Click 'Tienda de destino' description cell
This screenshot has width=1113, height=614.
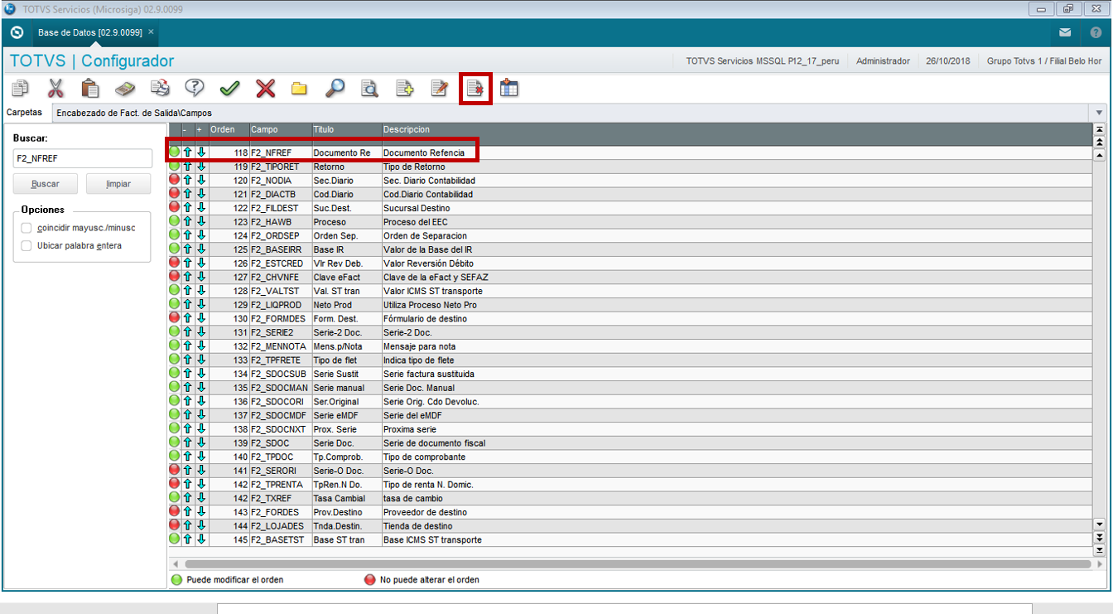tap(737, 525)
